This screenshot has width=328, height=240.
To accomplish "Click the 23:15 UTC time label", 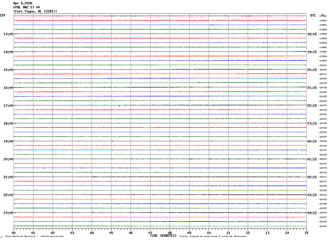I will [x=312, y=124].
